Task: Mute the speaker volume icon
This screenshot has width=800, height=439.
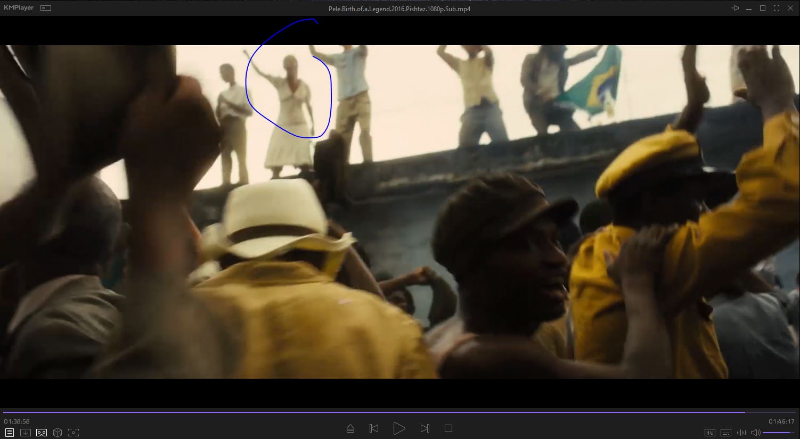Action: click(755, 433)
